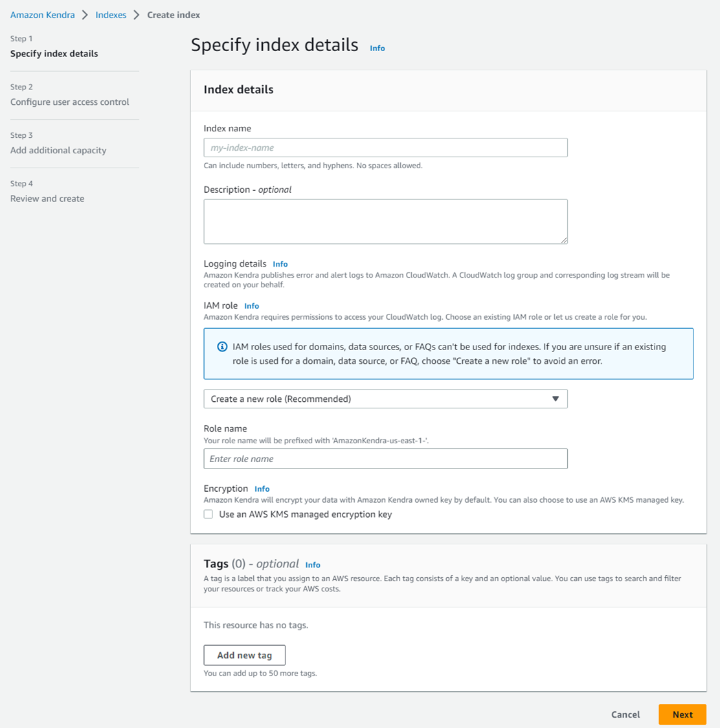Click the IAM role dropdown arrow icon
720x728 pixels.
[555, 399]
